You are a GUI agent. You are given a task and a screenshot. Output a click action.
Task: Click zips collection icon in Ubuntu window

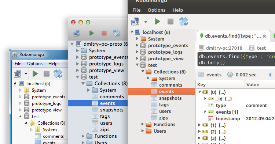[x=154, y=118]
